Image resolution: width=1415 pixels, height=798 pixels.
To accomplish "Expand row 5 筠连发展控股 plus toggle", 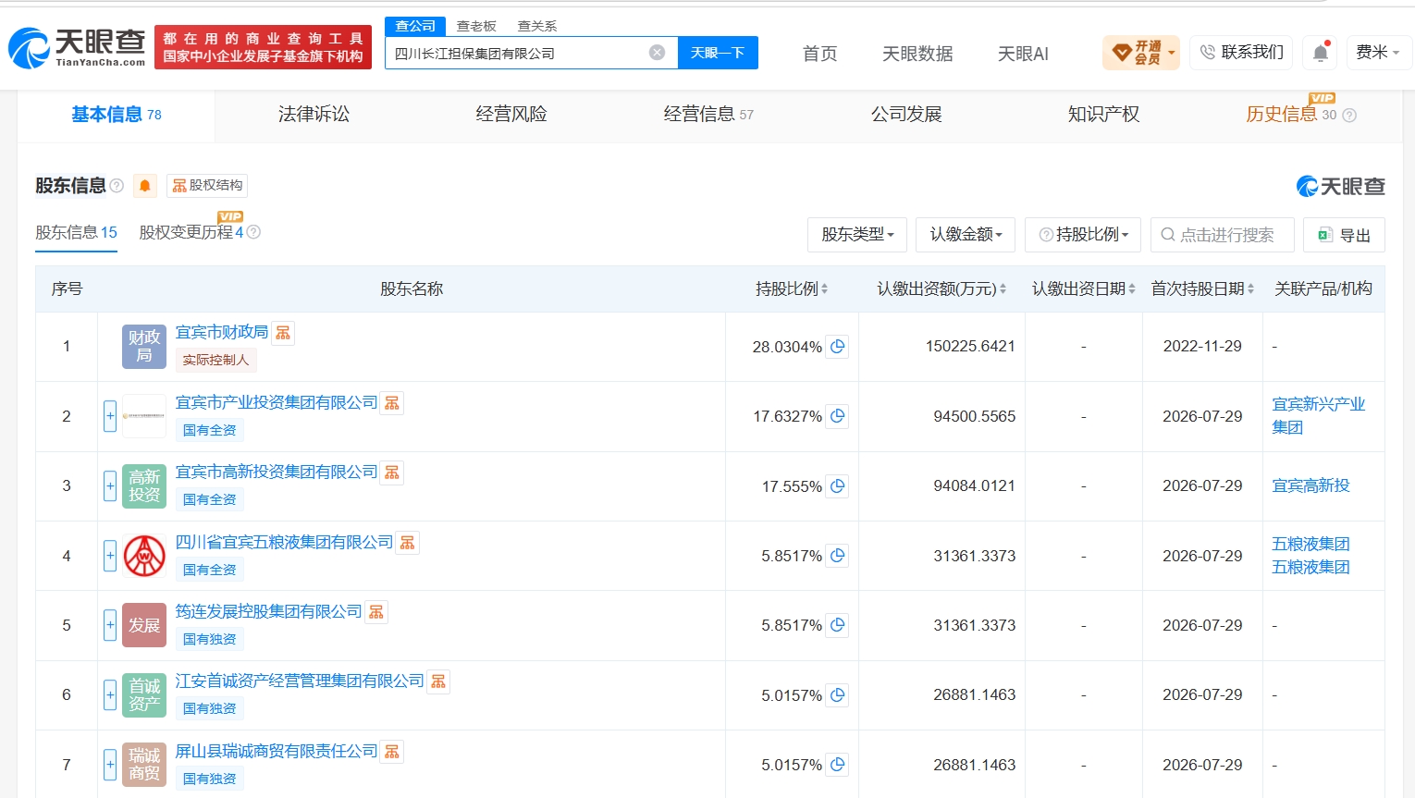I will (x=110, y=625).
